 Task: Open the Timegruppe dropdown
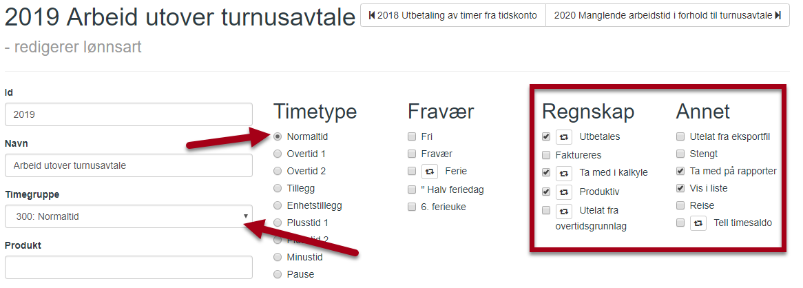pos(129,216)
